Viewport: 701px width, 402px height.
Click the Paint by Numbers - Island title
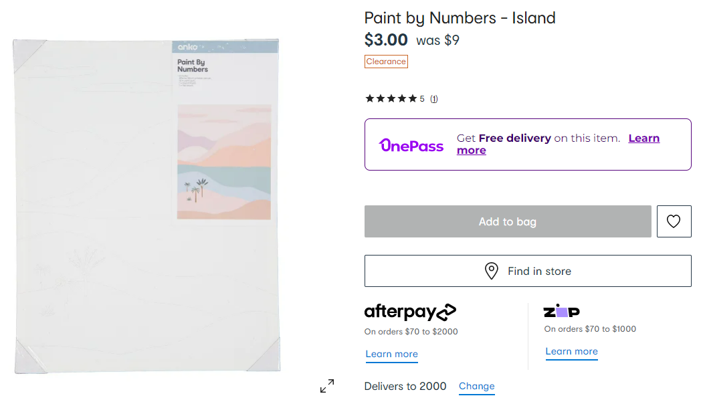click(x=460, y=17)
